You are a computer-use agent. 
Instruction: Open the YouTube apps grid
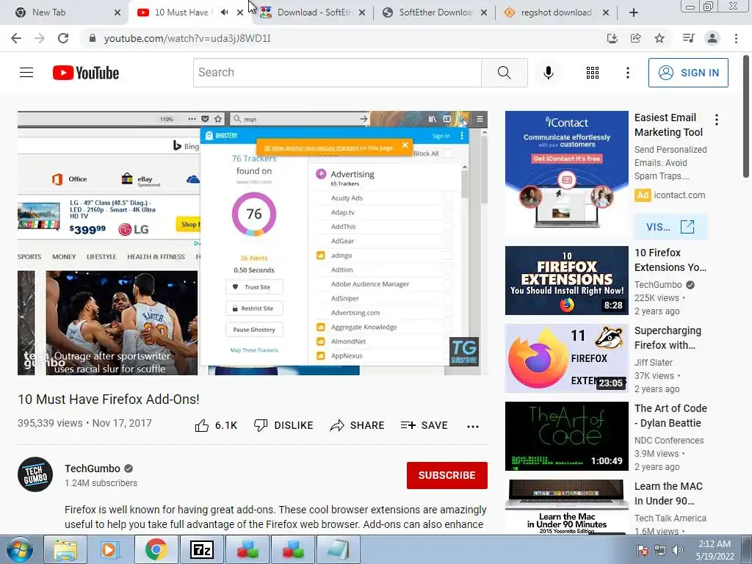coord(593,73)
